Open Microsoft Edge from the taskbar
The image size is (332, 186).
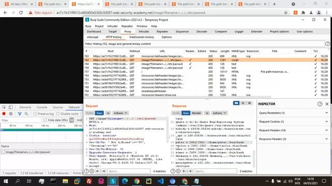click(x=125, y=181)
